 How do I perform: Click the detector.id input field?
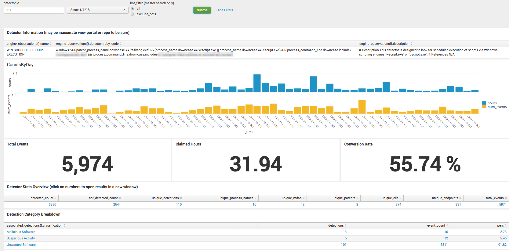[34, 10]
